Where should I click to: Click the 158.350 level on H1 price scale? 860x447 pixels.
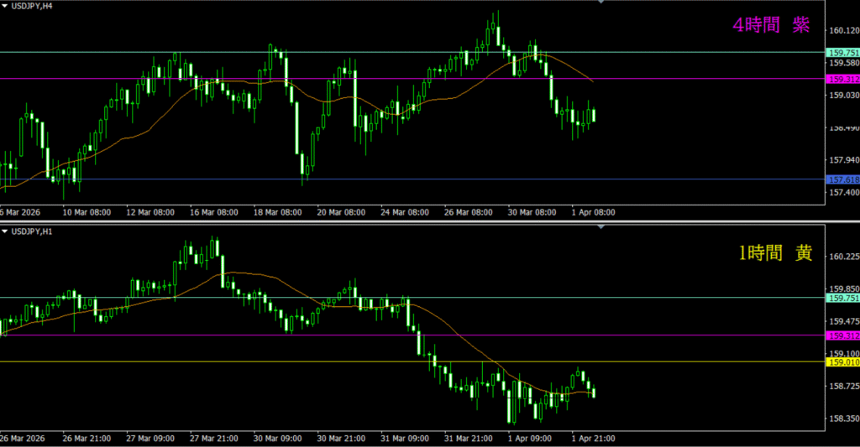(842, 418)
